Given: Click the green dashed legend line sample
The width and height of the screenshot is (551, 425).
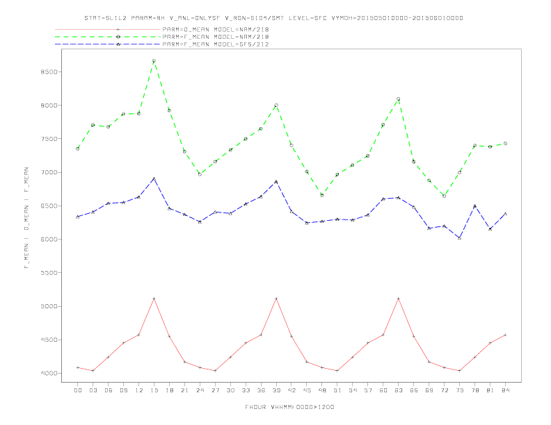Looking at the screenshot, I should (x=108, y=37).
